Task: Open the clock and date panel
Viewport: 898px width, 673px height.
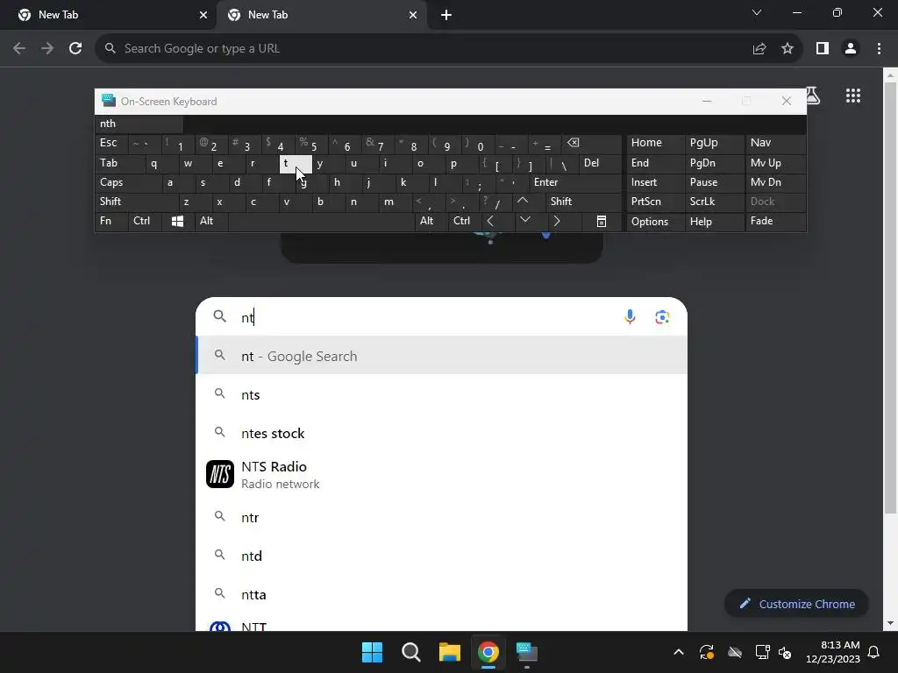Action: click(832, 652)
